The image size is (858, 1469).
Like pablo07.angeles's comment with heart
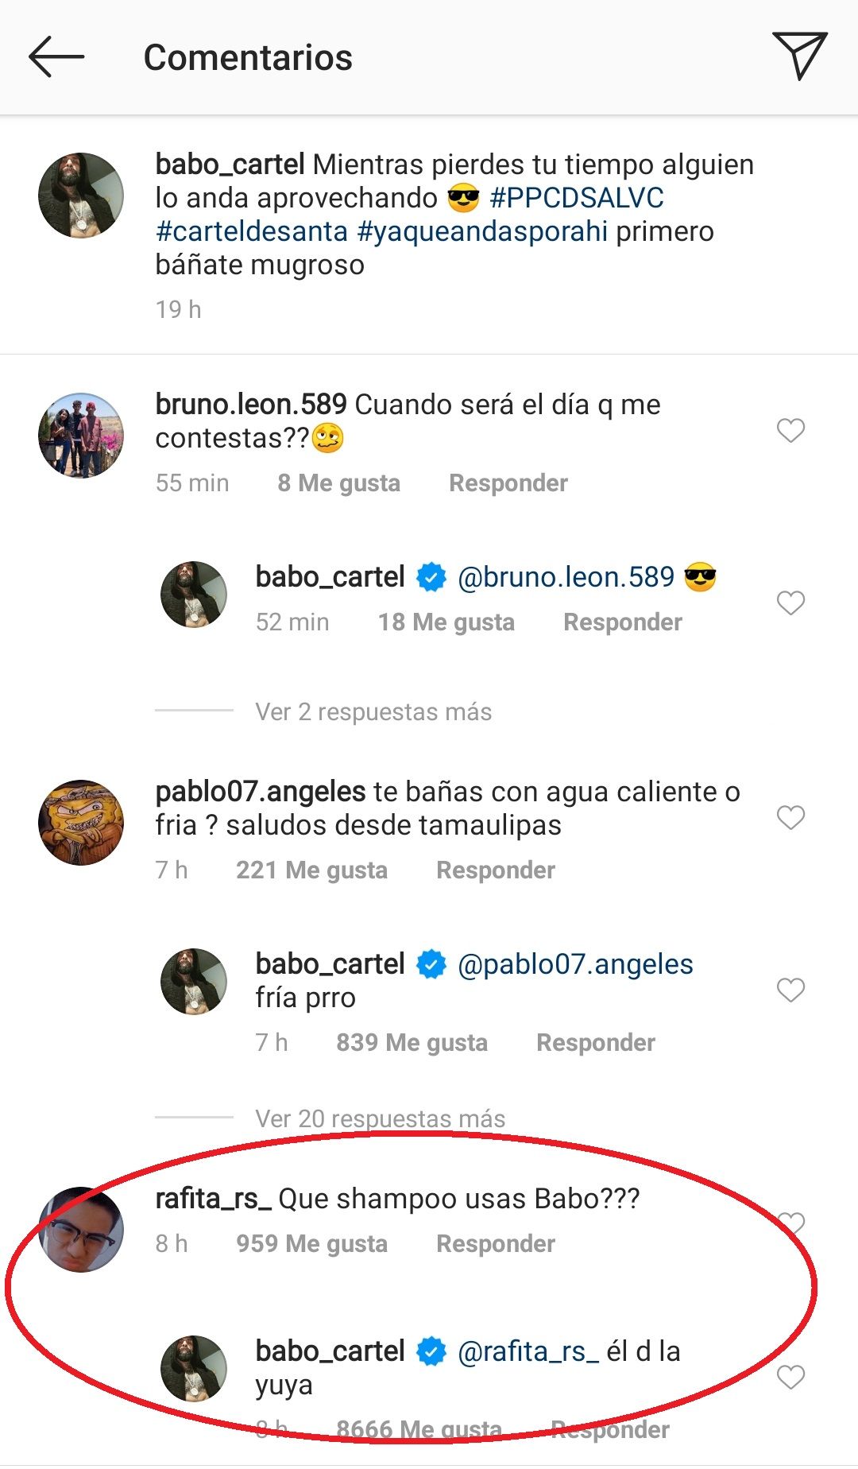pos(790,818)
